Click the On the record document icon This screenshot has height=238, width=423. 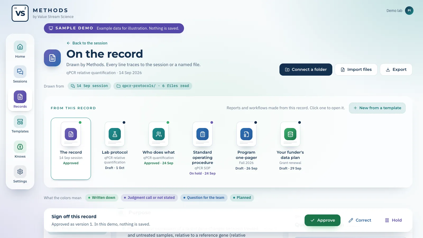coord(52,58)
